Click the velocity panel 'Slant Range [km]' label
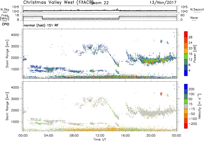Screen dimensions: 204x141 (x=7, y=106)
